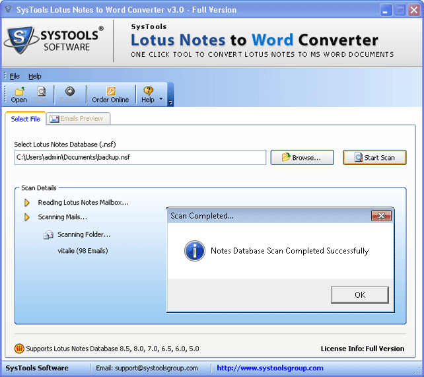Open the systoolsgroup.com website link
424x377 pixels.
pos(270,368)
